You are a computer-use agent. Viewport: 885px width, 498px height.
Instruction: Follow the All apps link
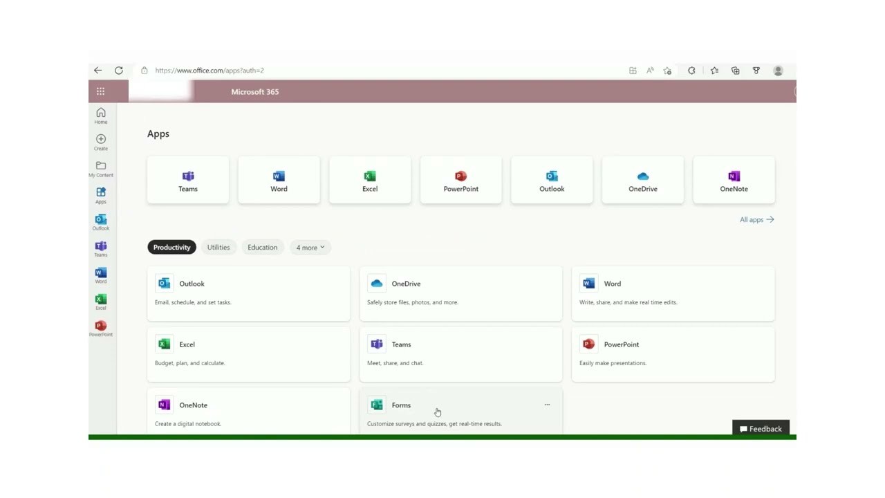tap(756, 219)
